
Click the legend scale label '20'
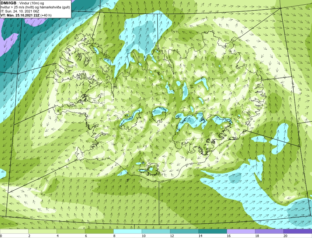[x=285, y=236]
